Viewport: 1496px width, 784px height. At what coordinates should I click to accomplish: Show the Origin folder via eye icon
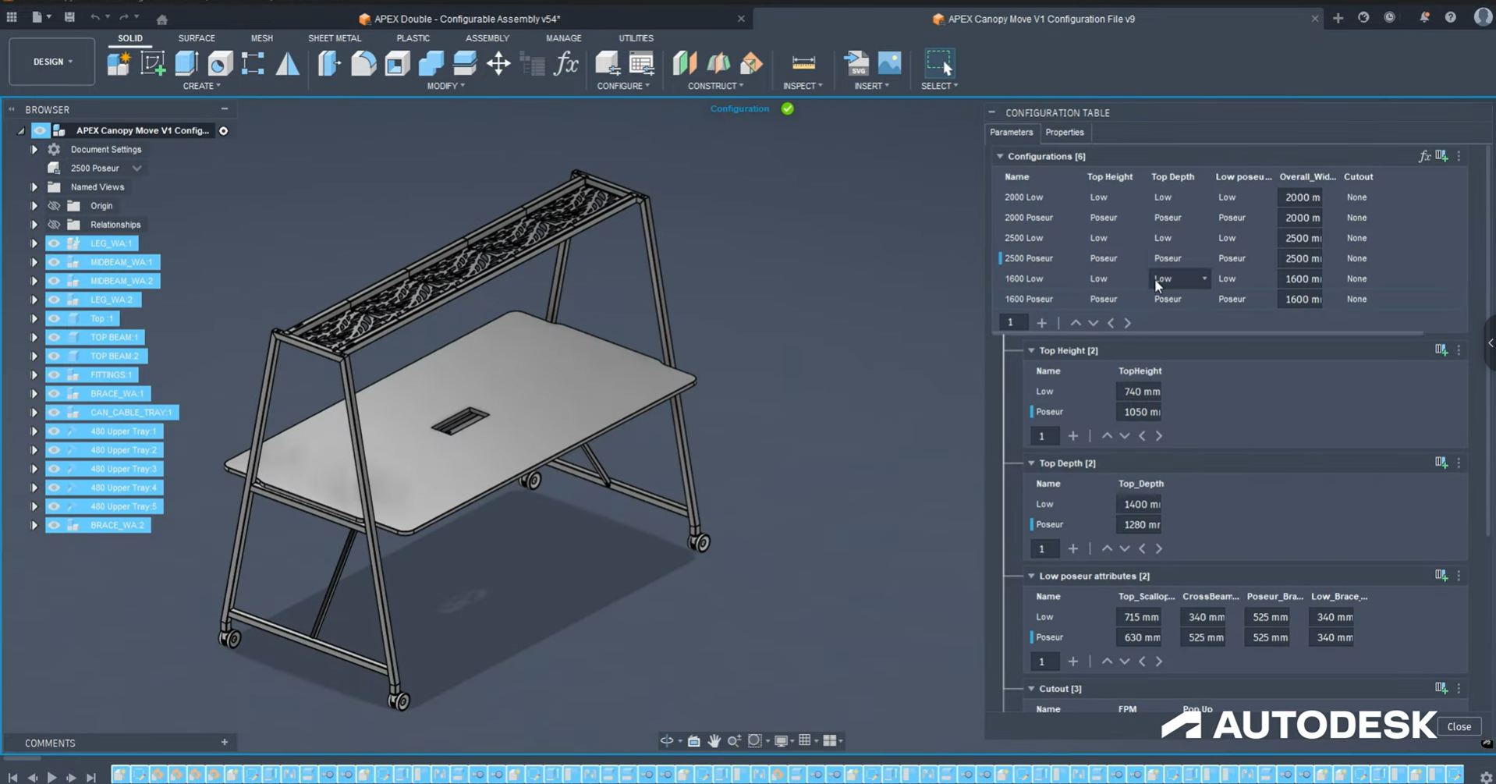[54, 206]
